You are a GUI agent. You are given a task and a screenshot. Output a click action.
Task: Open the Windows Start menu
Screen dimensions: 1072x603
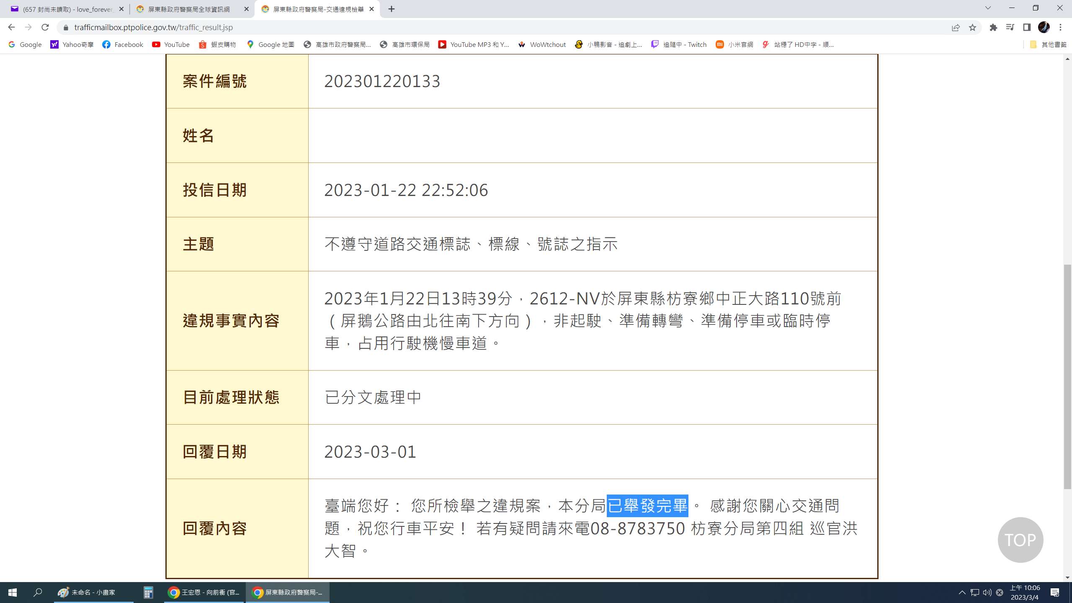pos(13,593)
